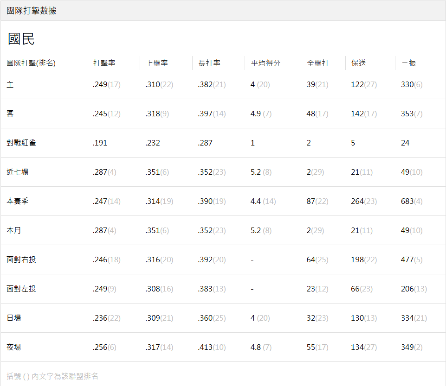446x386 pixels.
Task: Click batting average .249(17) in 主 row
Action: tap(107, 85)
